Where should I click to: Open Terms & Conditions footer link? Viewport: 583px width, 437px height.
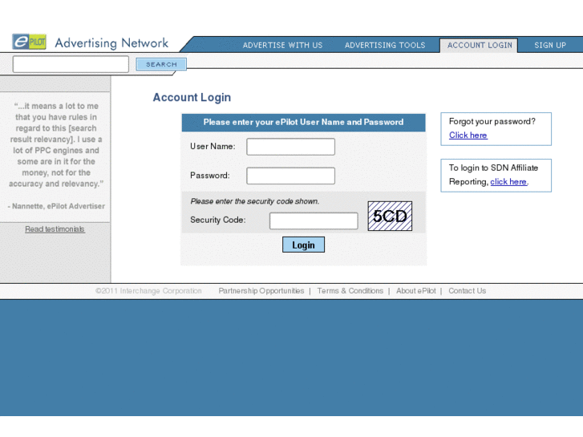click(350, 291)
